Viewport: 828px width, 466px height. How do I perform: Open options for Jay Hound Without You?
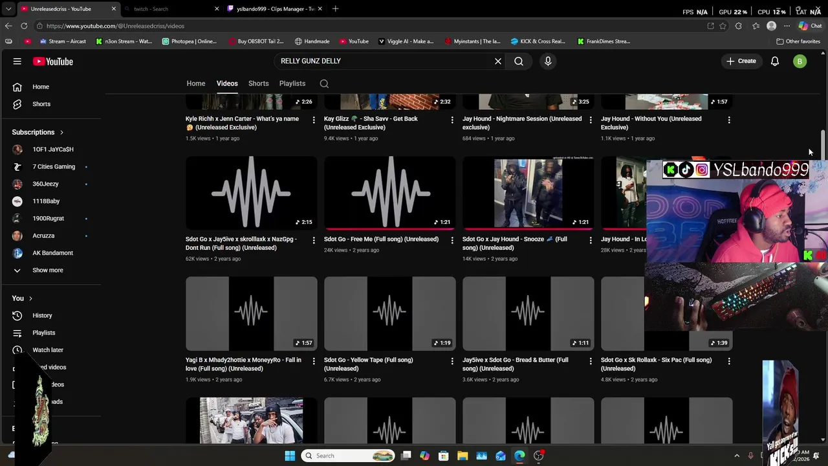click(729, 120)
